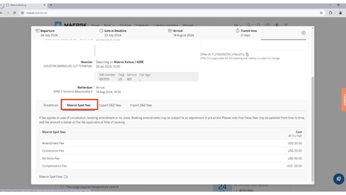The image size is (346, 195).
Task: Close the booking details dialog
Action: tap(303, 33)
